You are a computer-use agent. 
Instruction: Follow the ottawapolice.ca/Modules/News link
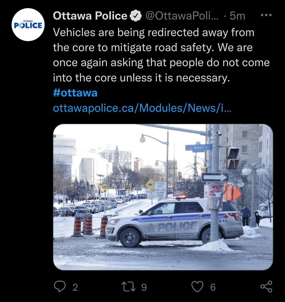(142, 108)
